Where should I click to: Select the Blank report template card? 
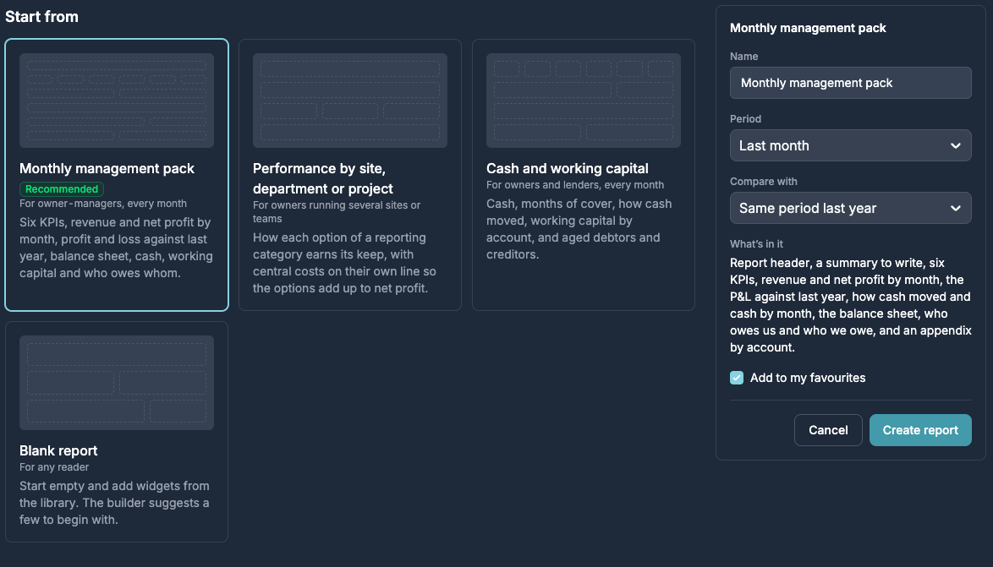click(117, 432)
